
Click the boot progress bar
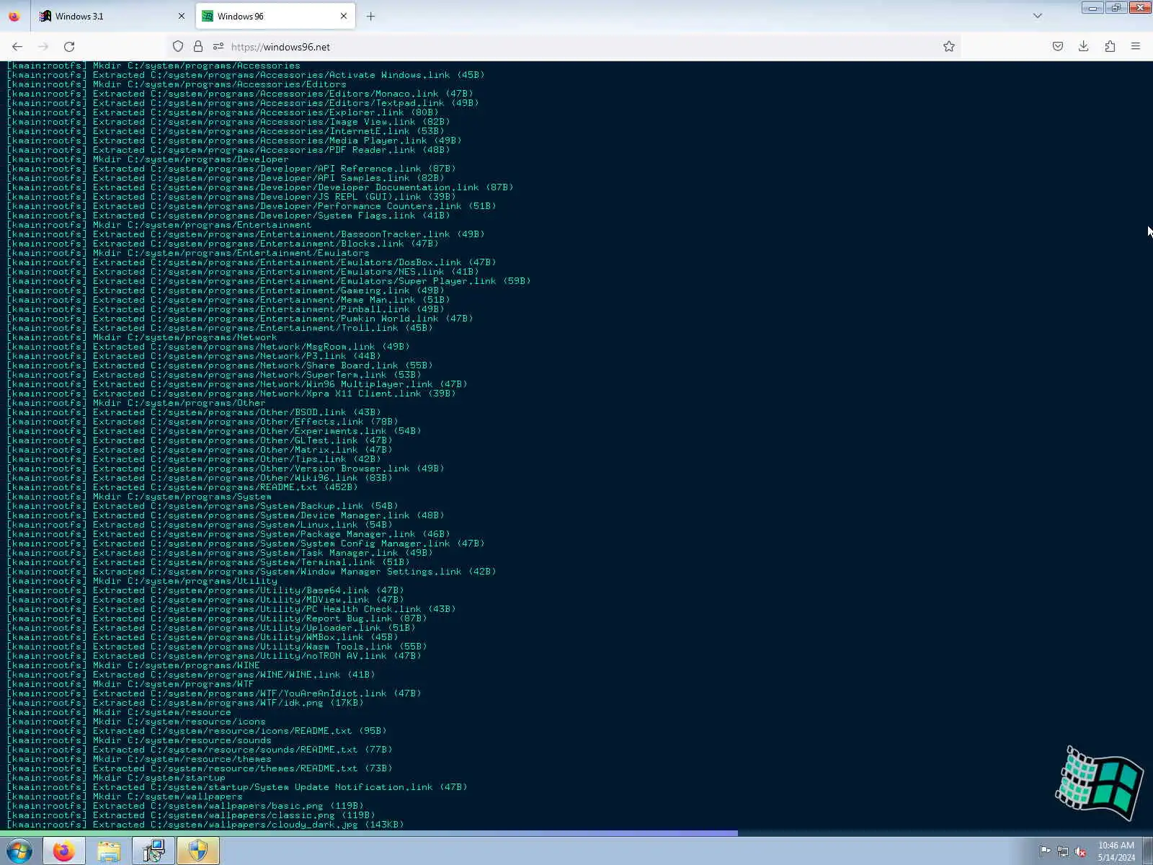369,833
